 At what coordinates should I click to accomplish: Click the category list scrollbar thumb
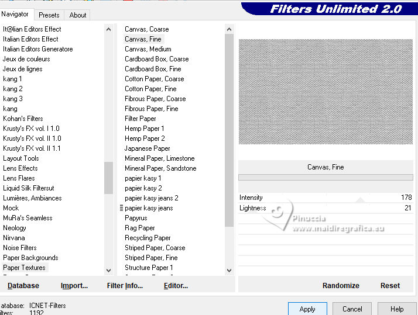pos(108,178)
